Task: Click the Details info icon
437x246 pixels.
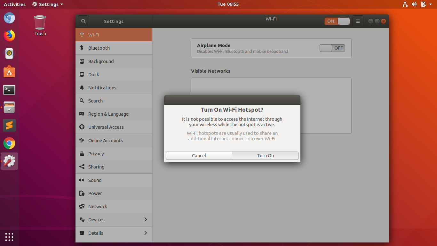Action: (82, 233)
